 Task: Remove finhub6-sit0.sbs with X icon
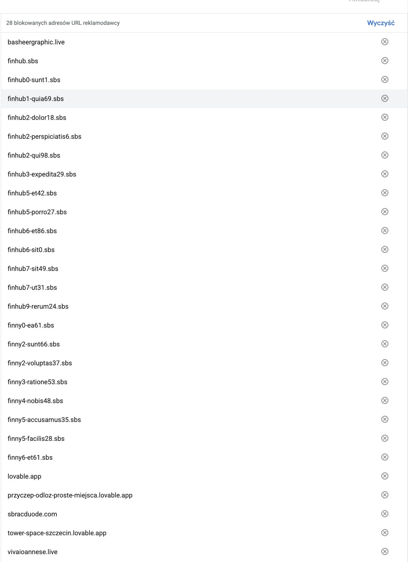385,250
